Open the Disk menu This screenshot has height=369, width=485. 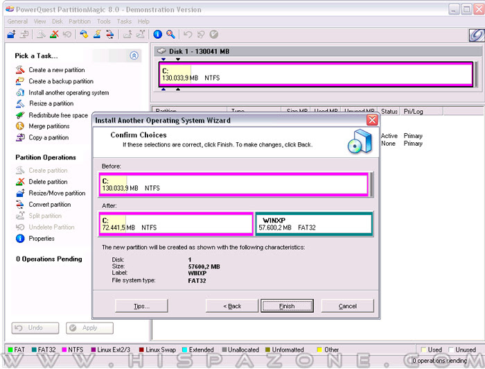(58, 22)
